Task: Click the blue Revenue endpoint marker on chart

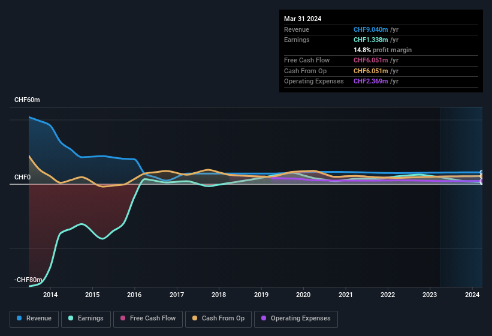Action: [482, 172]
